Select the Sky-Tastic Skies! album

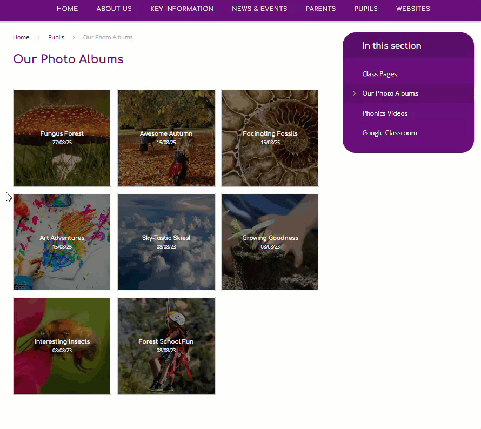tap(166, 242)
